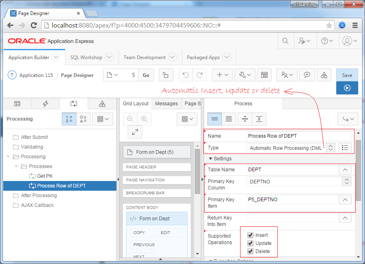Open Table Name list of values

pos(345,170)
